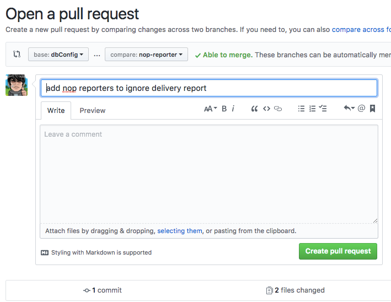The height and width of the screenshot is (302, 391).
Task: Toggle bold text formatting
Action: (224, 109)
